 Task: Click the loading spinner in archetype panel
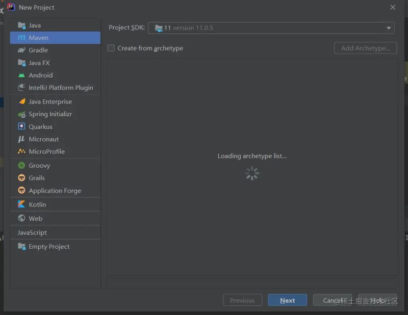(252, 173)
